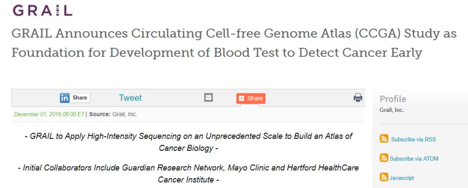The height and width of the screenshot is (188, 468).
Task: Click the CCGA Study article headline
Action: pyautogui.click(x=234, y=43)
